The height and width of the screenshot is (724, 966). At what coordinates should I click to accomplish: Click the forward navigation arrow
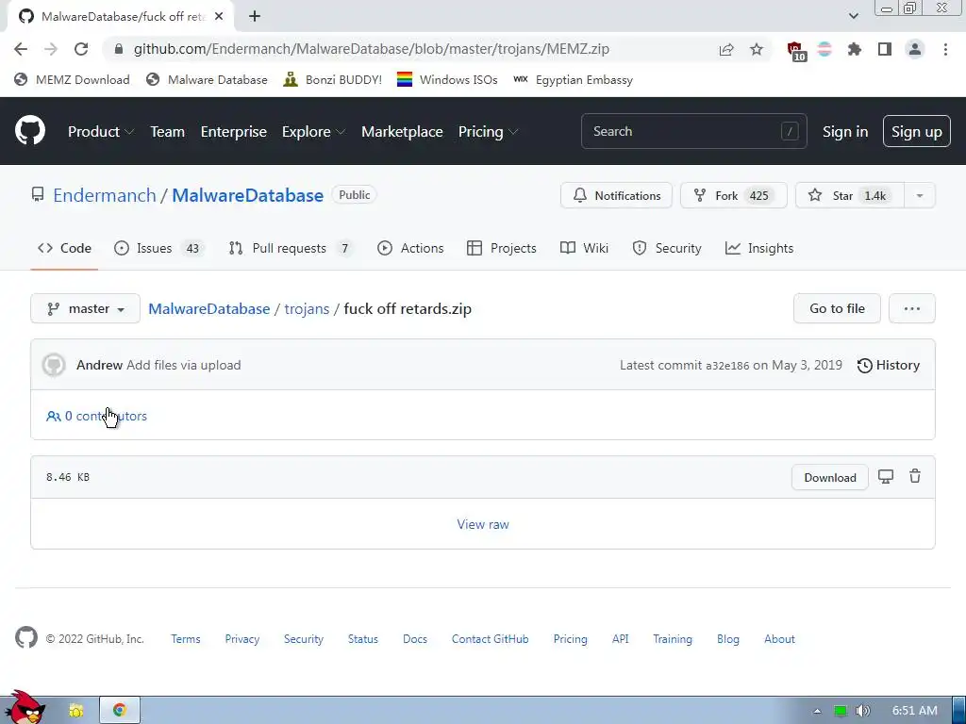click(51, 49)
